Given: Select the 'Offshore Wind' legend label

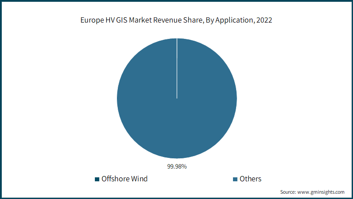Looking at the screenshot, I should [124, 179].
